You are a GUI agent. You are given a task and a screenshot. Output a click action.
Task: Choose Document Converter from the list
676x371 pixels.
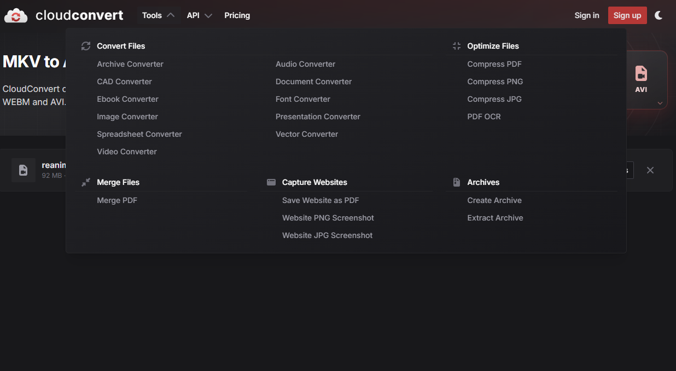[314, 82]
